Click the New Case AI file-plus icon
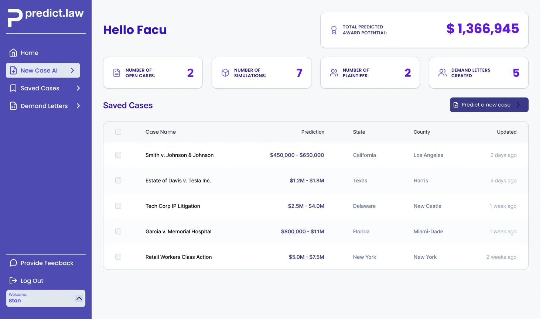 (x=13, y=71)
